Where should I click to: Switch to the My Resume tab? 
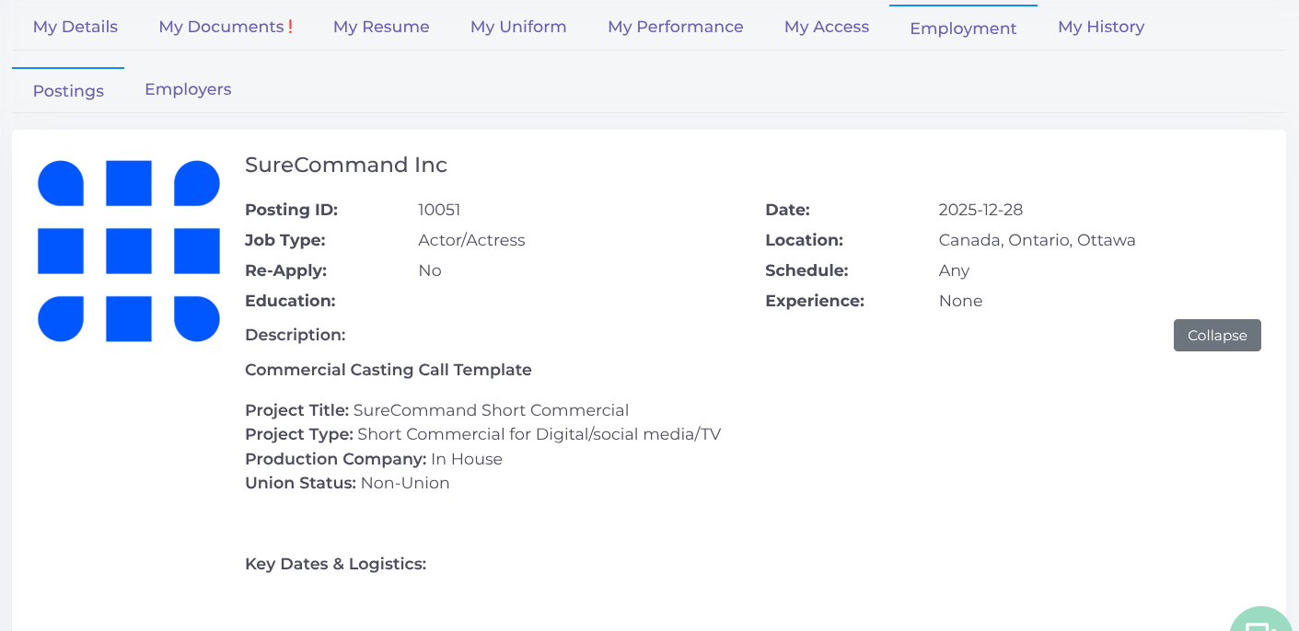(381, 27)
